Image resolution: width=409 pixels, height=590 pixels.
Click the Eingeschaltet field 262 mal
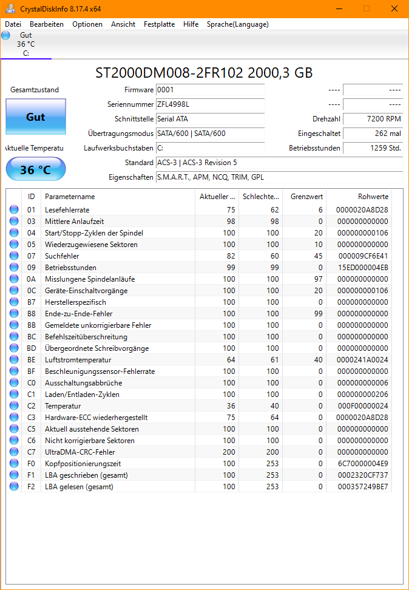[373, 134]
